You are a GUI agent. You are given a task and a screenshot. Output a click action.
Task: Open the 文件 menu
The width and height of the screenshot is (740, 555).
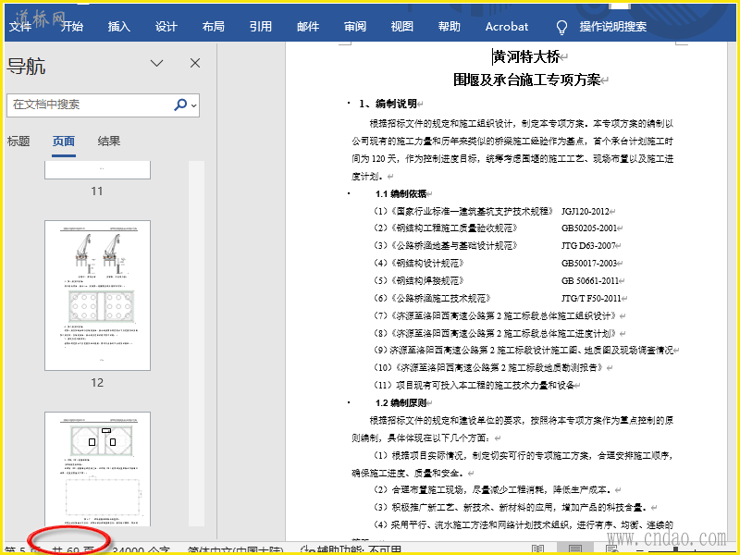(x=20, y=27)
